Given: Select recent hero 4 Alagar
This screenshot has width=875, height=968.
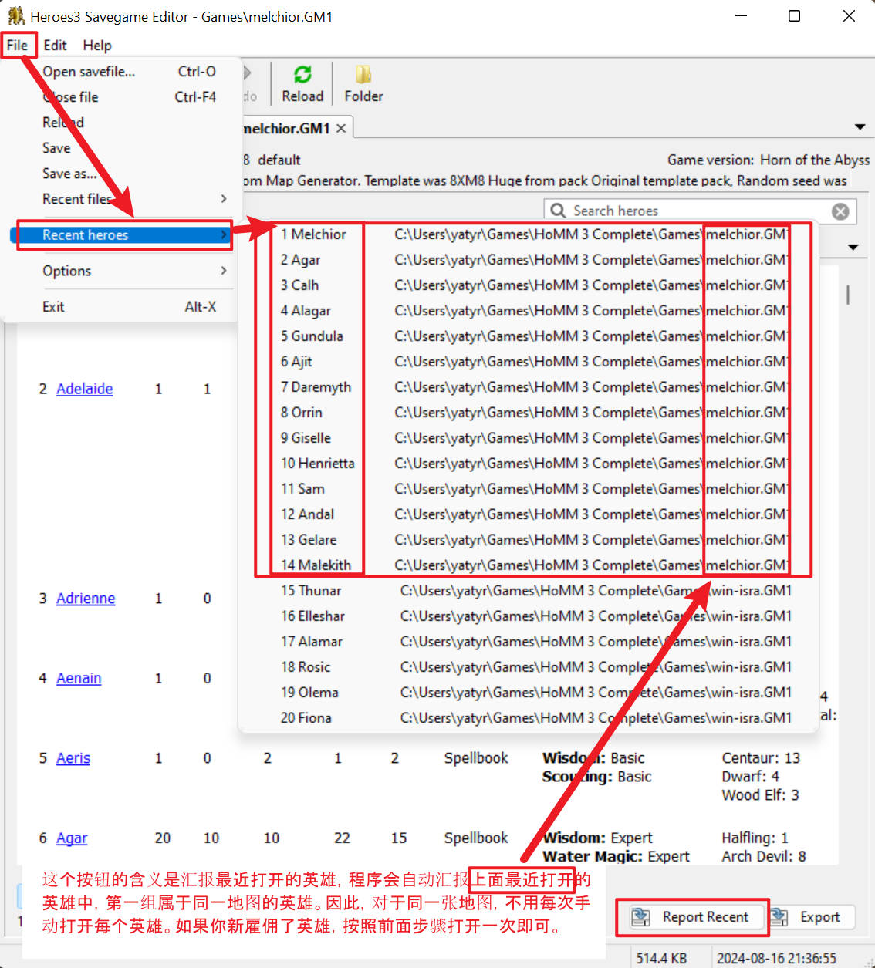Looking at the screenshot, I should click(528, 311).
